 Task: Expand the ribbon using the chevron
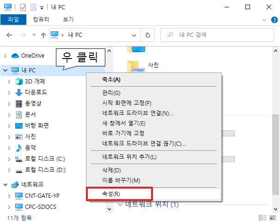click(x=264, y=20)
